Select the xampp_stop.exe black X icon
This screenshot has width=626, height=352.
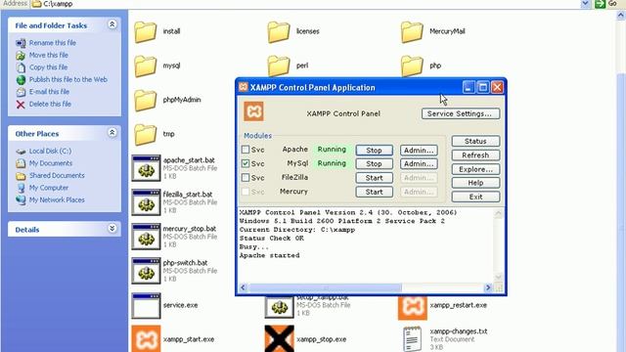(x=279, y=339)
